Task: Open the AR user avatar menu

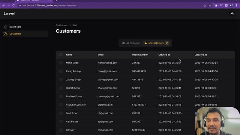Action: (x=232, y=13)
